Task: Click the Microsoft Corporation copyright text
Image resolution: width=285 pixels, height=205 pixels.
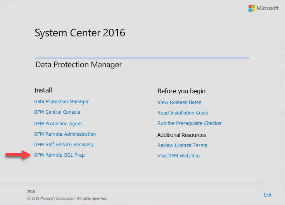Action: 67,198
